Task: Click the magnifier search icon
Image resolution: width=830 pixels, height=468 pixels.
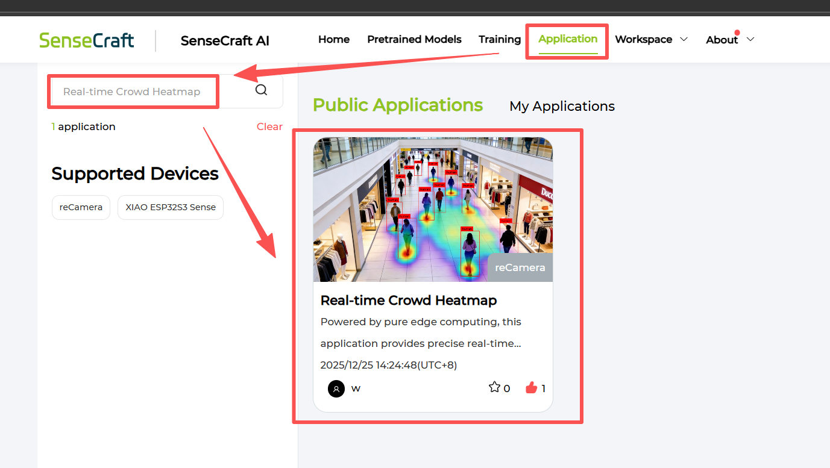Action: [x=261, y=90]
